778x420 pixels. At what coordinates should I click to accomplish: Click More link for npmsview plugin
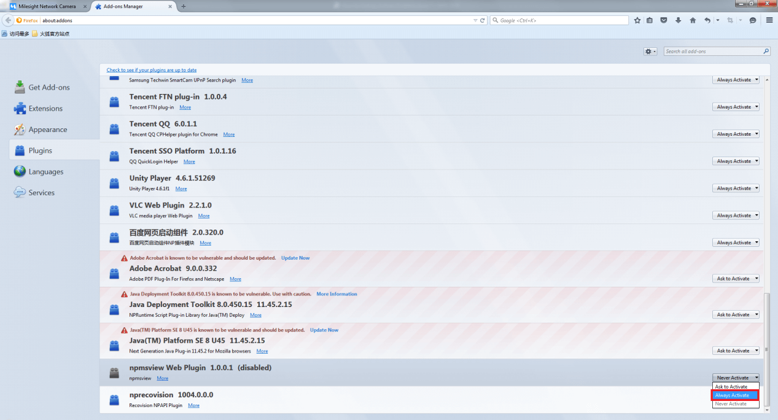pyautogui.click(x=163, y=378)
